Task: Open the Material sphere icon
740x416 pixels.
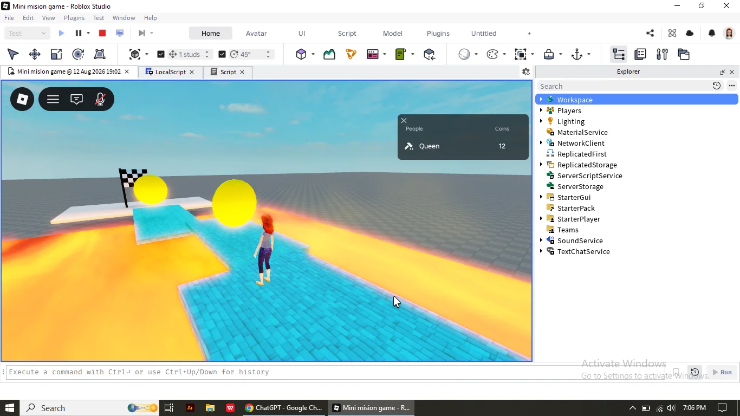Action: [464, 54]
